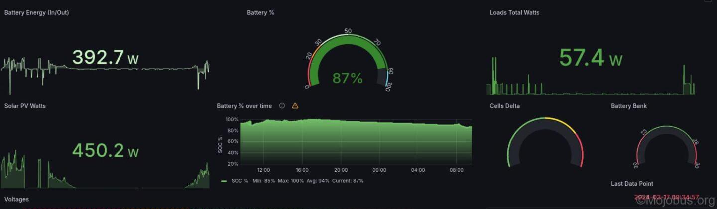This screenshot has height=209, width=717.
Task: Click the 87% battery gauge value
Action: pos(347,78)
